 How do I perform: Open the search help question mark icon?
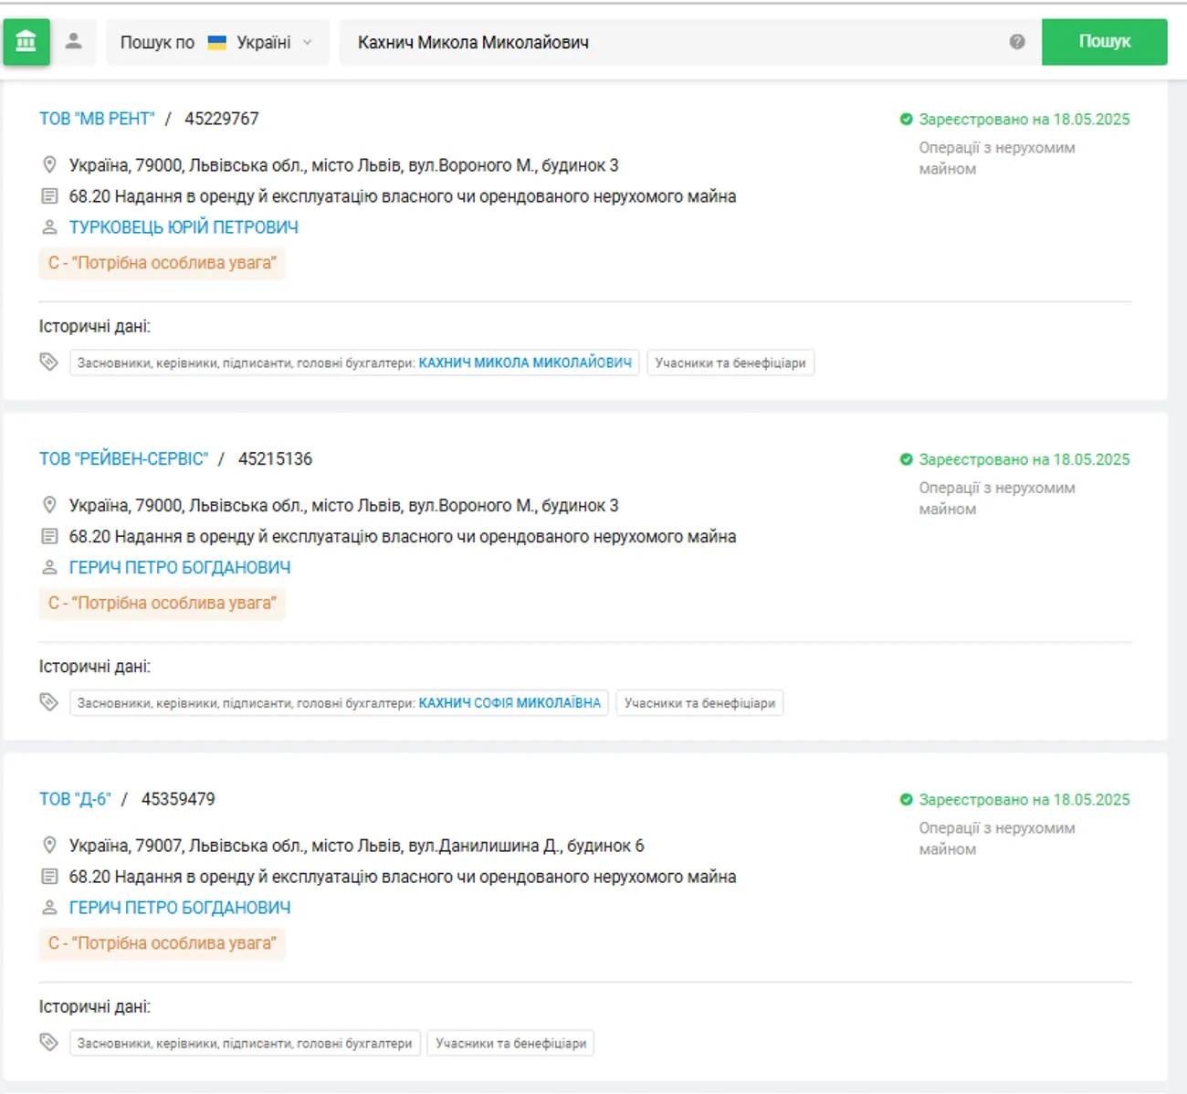point(1017,42)
